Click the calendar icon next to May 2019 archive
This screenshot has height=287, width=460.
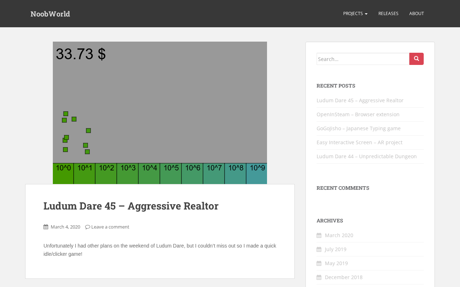[x=319, y=263]
